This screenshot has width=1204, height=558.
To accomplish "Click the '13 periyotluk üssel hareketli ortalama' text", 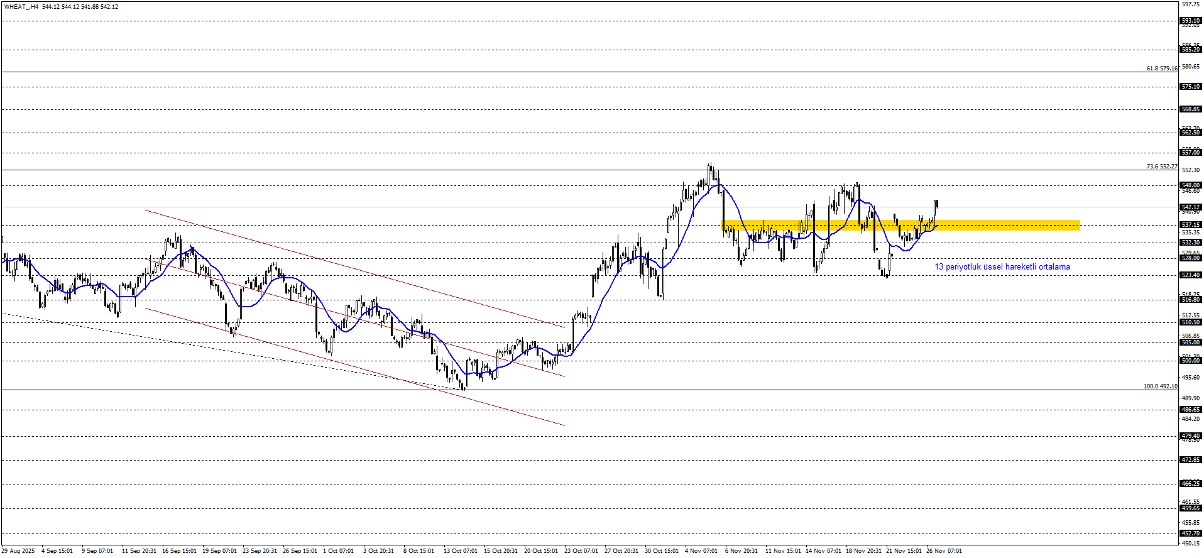I will (1002, 267).
